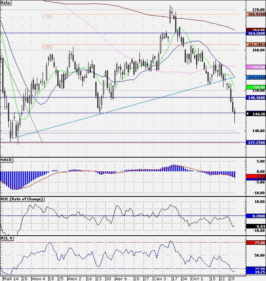Screen dimensions: 266x281
Task: Click the 20 date marker in August
Action: point(137,279)
